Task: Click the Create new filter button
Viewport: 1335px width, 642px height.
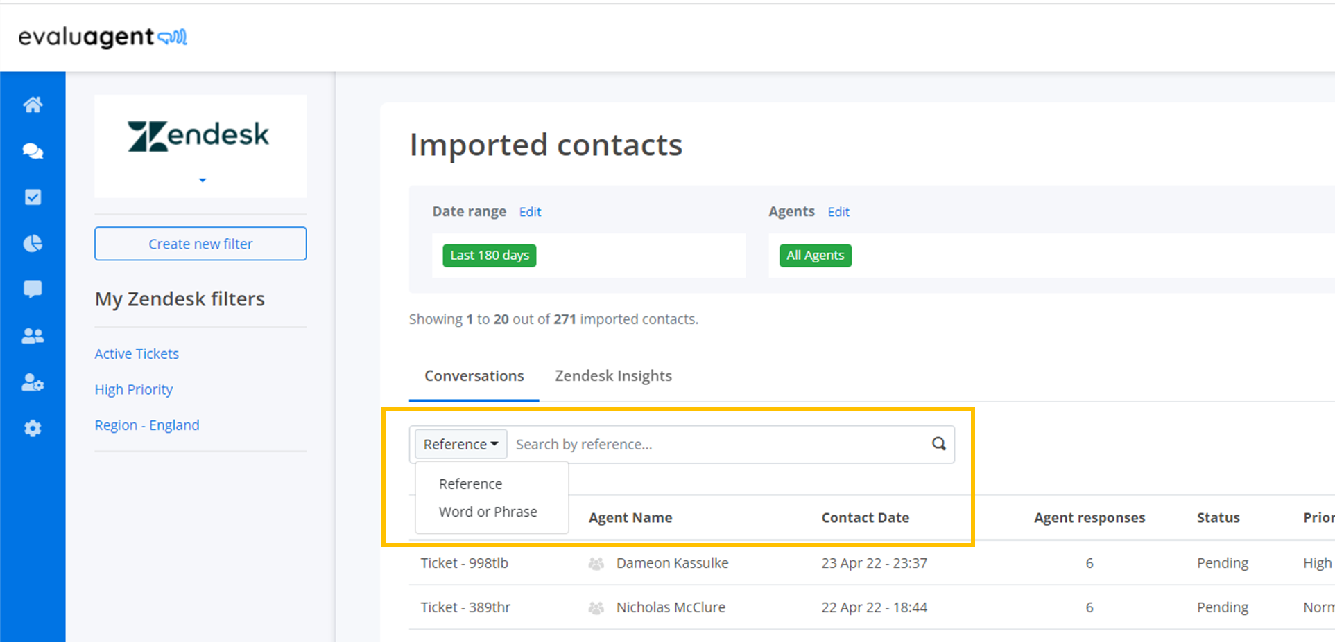Action: click(200, 244)
